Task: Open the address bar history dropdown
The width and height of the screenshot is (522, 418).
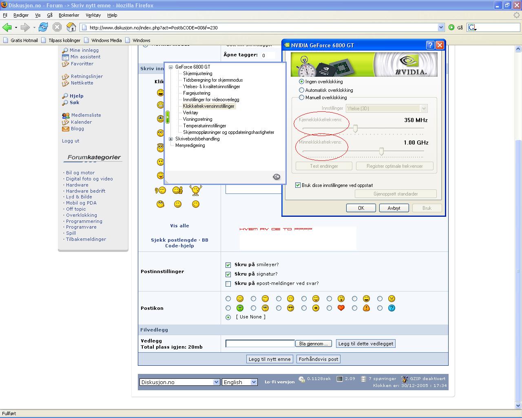Action: [x=441, y=27]
